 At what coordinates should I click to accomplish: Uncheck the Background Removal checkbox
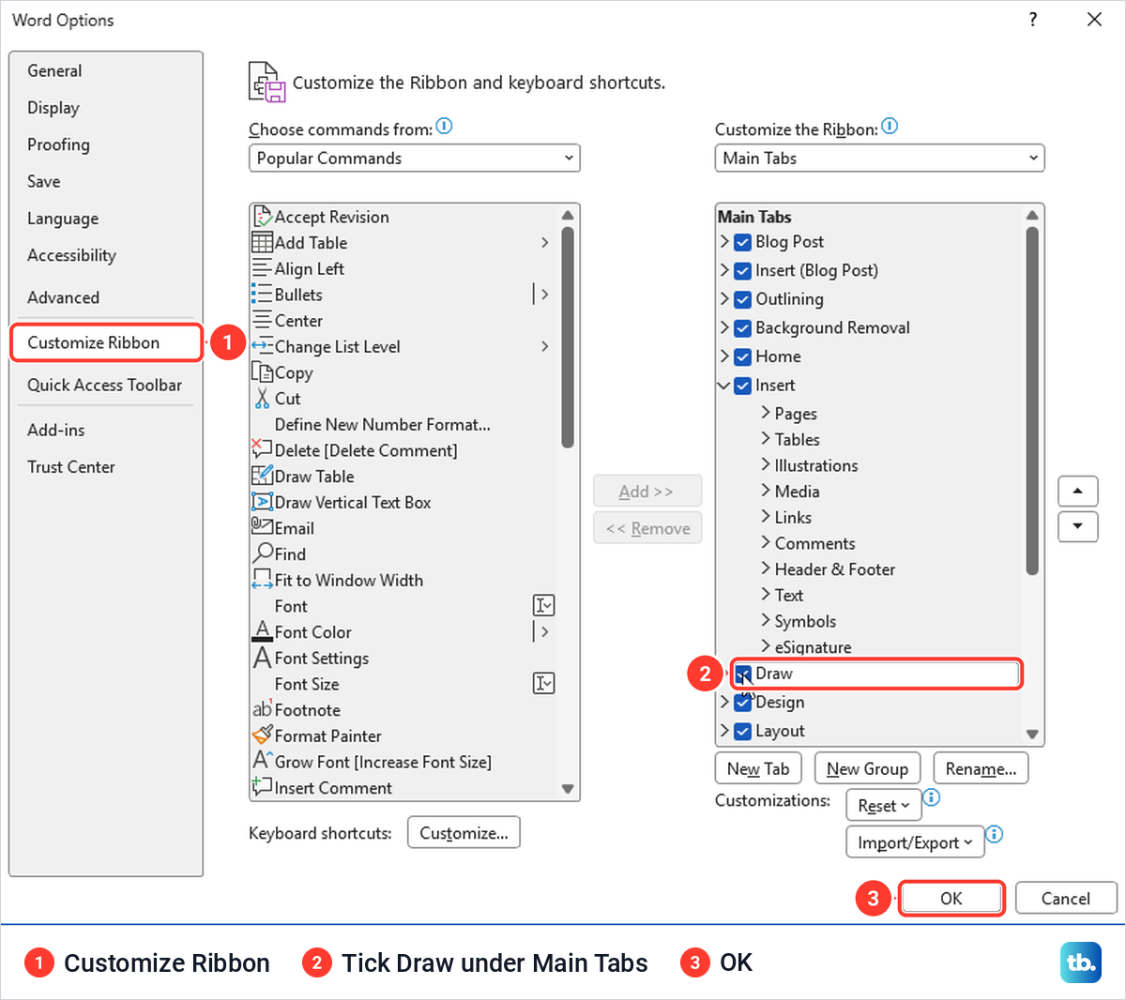[x=742, y=328]
